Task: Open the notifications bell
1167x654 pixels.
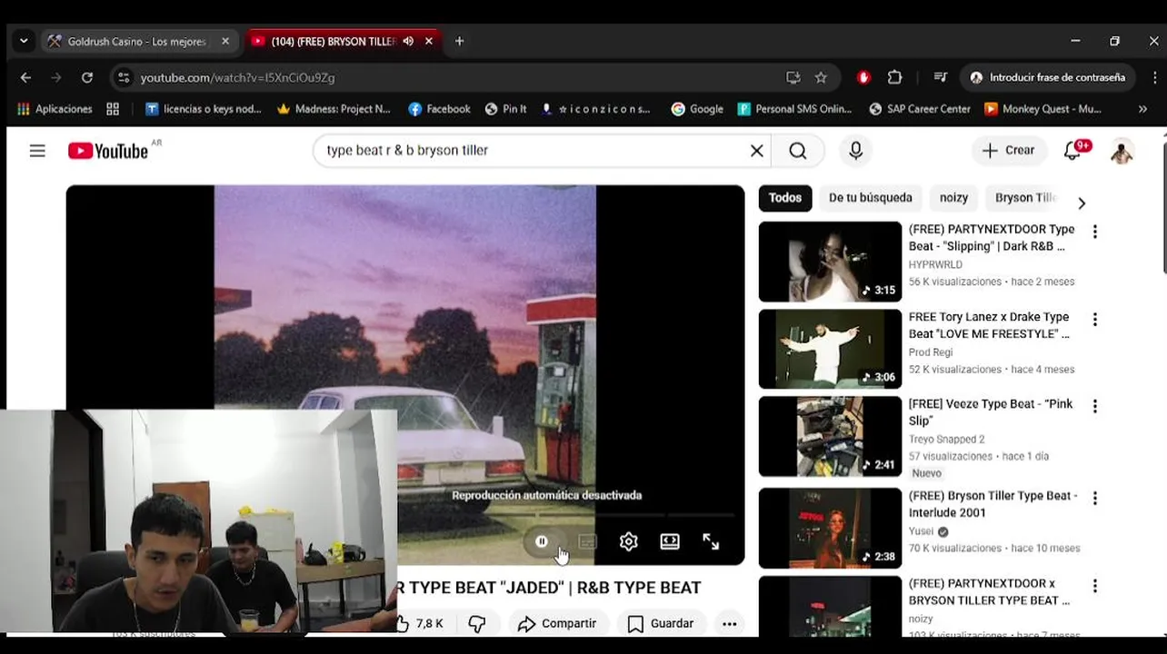Action: [1073, 151]
